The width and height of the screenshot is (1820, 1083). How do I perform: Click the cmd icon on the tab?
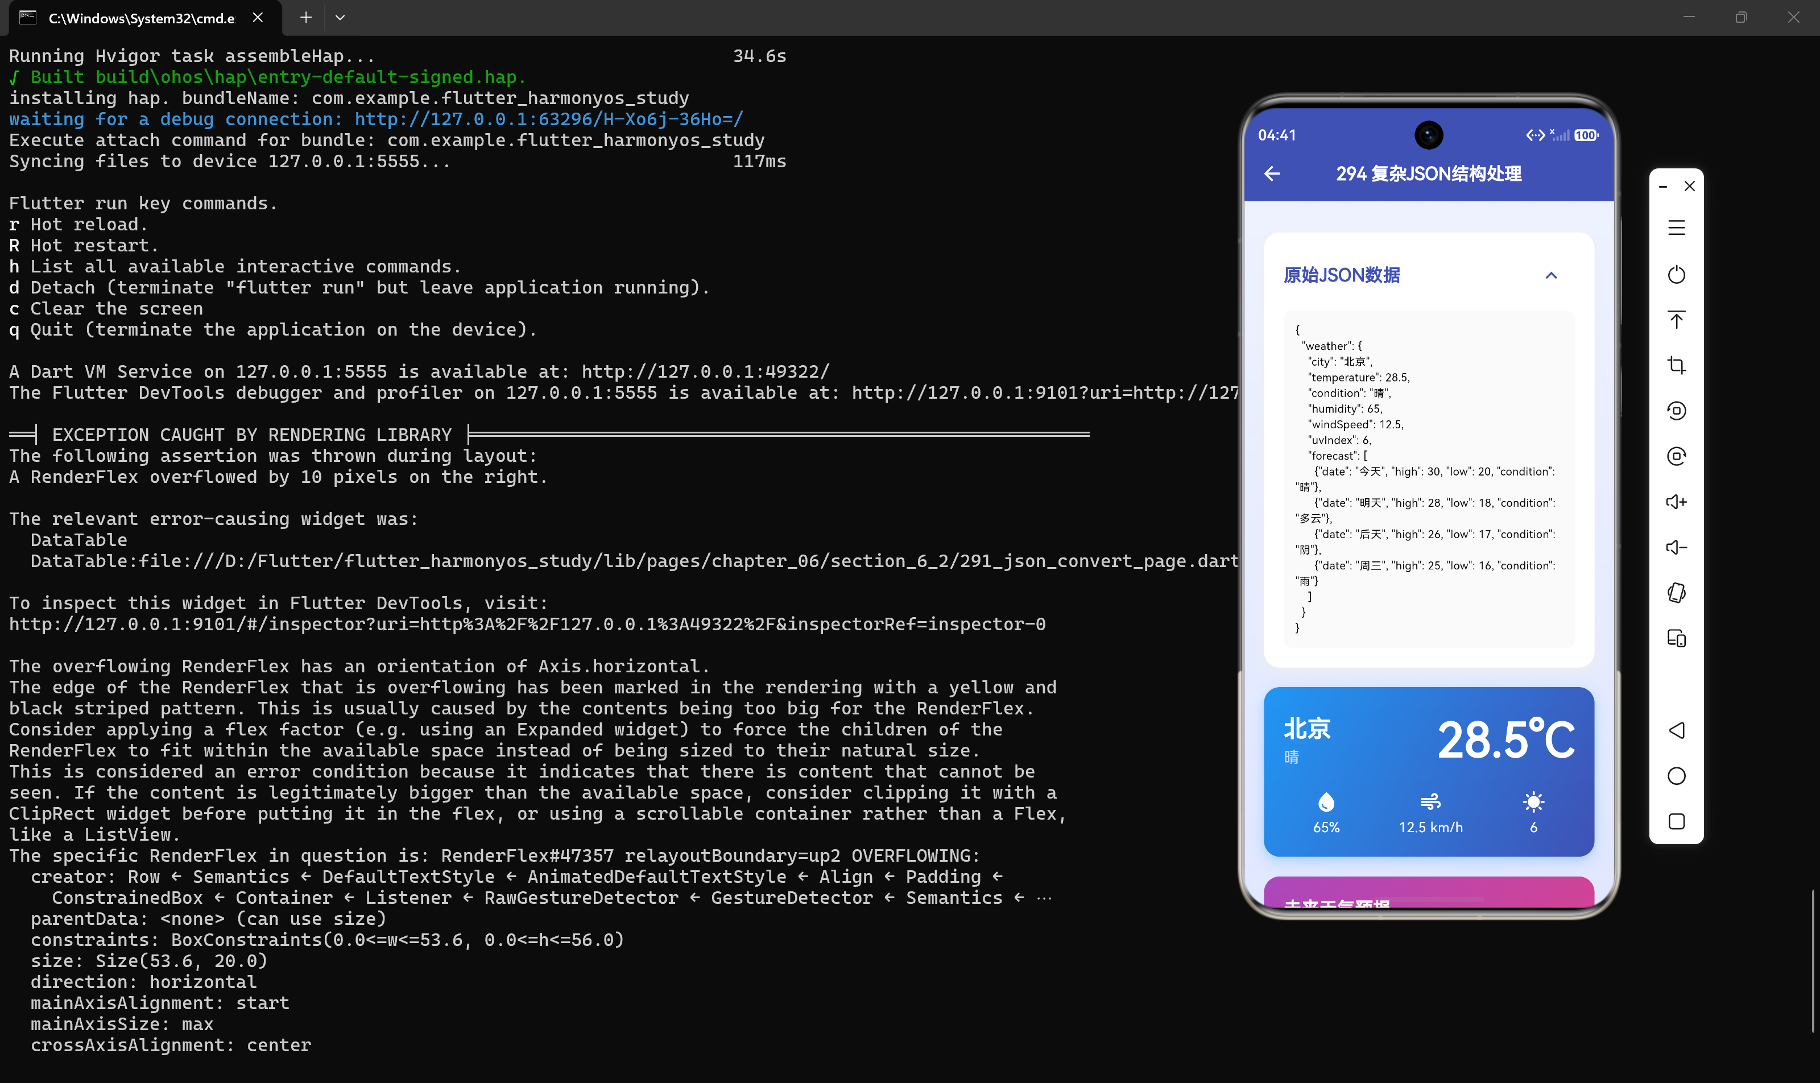coord(28,18)
